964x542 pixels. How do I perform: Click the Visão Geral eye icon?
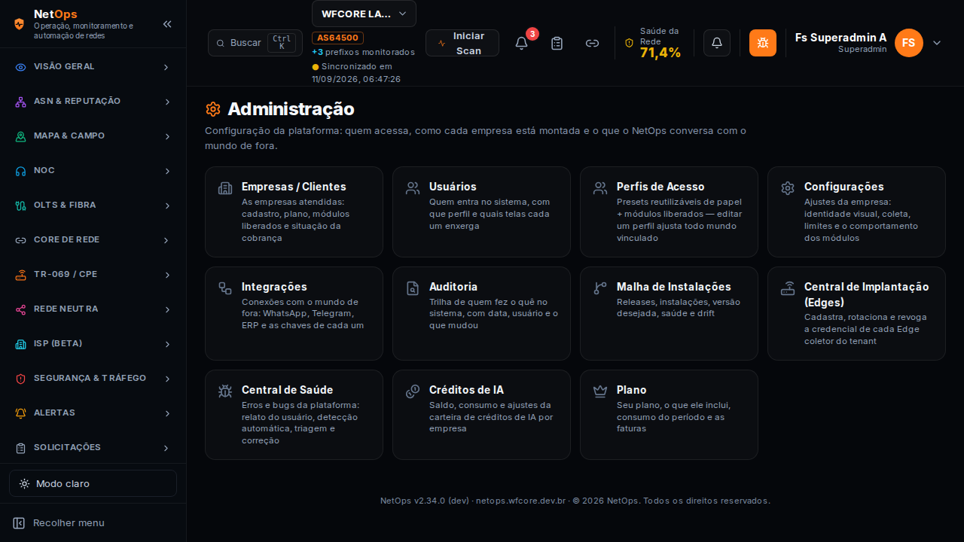point(20,67)
